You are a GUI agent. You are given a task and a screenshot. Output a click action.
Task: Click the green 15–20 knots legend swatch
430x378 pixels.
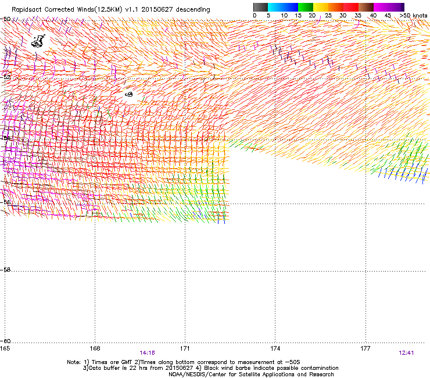[x=306, y=7]
